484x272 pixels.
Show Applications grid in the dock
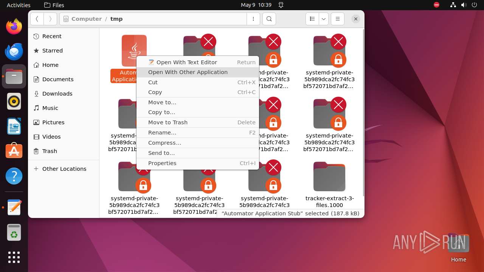tap(14, 257)
